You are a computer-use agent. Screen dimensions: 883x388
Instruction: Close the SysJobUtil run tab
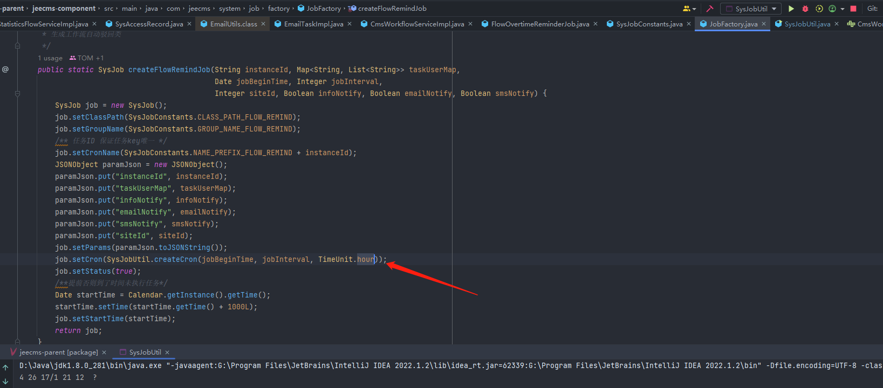(167, 352)
